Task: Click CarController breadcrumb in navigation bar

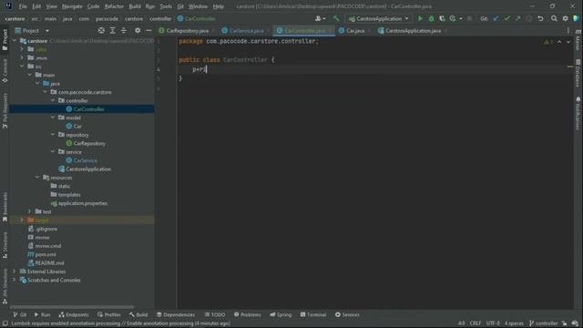Action: [x=197, y=18]
